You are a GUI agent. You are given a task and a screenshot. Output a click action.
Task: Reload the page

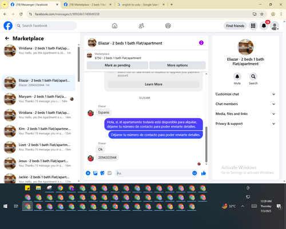tap(21, 14)
